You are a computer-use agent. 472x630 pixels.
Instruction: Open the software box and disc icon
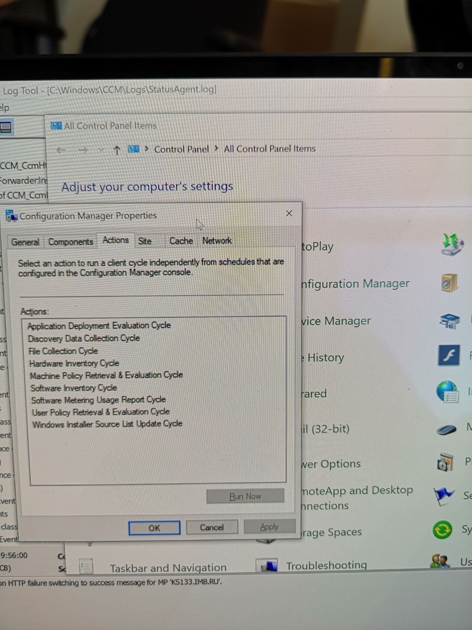pyautogui.click(x=445, y=463)
